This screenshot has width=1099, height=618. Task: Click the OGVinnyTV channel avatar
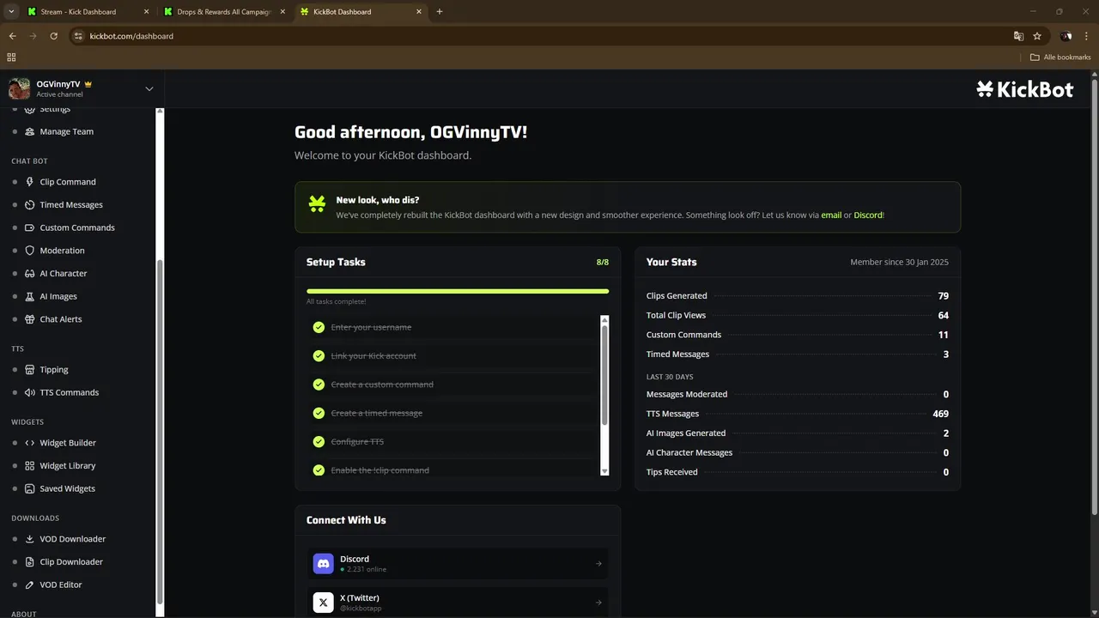(19, 88)
